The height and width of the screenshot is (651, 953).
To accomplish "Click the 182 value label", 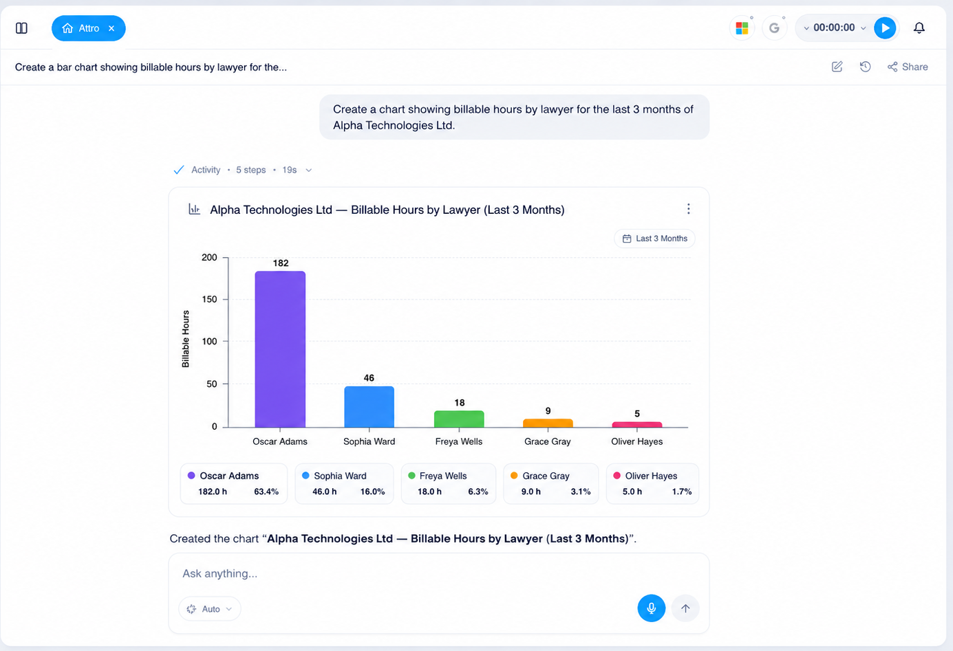I will tap(281, 263).
